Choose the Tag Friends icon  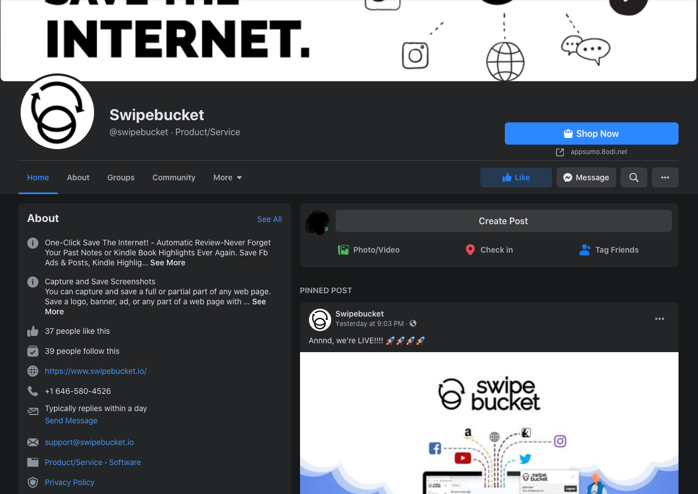pos(584,250)
